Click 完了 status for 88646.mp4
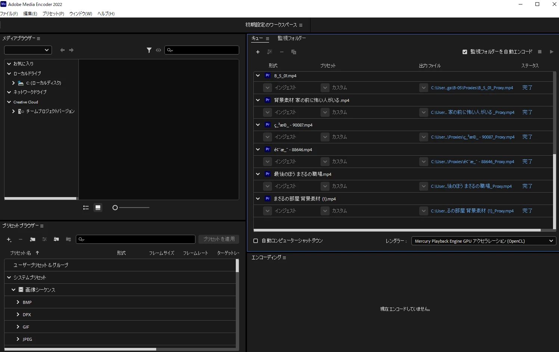Image resolution: width=559 pixels, height=352 pixels. [527, 162]
